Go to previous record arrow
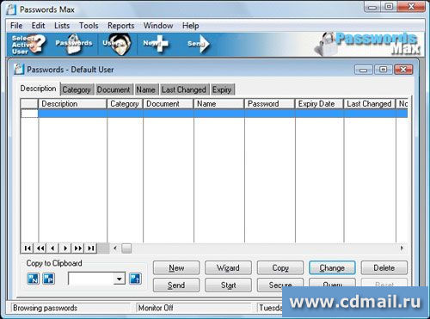This screenshot has width=430, height=319. click(52, 248)
